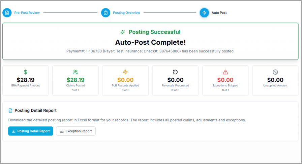Click the Unapplied Amount prohibited circle icon
Screen dimensions: 302x164
(x=275, y=72)
